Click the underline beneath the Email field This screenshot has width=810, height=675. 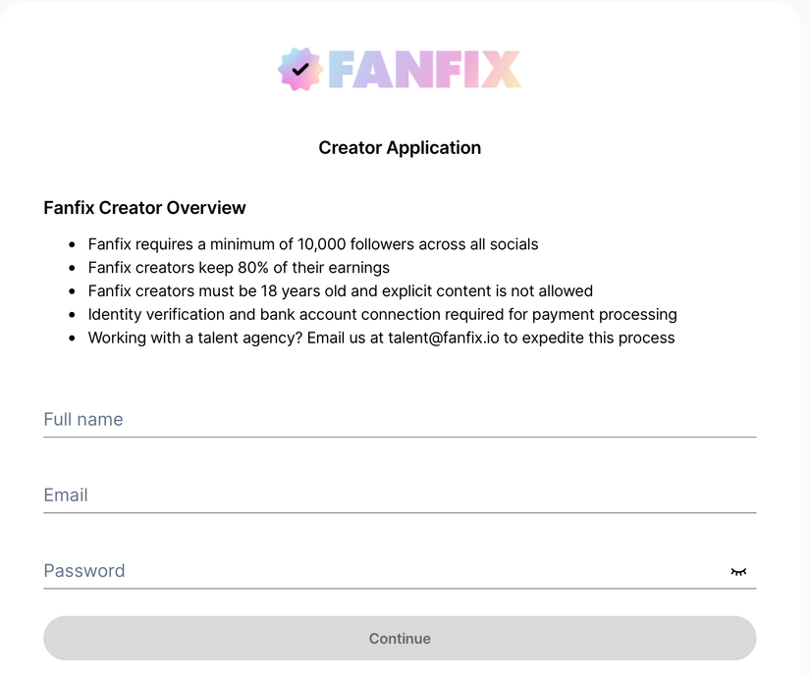click(x=399, y=512)
